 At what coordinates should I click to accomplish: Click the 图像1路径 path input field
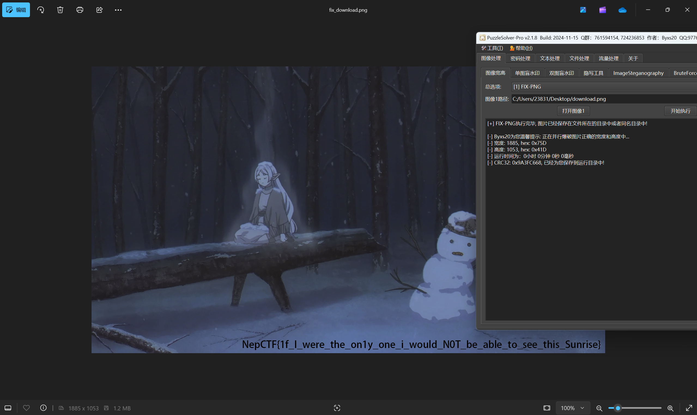604,99
